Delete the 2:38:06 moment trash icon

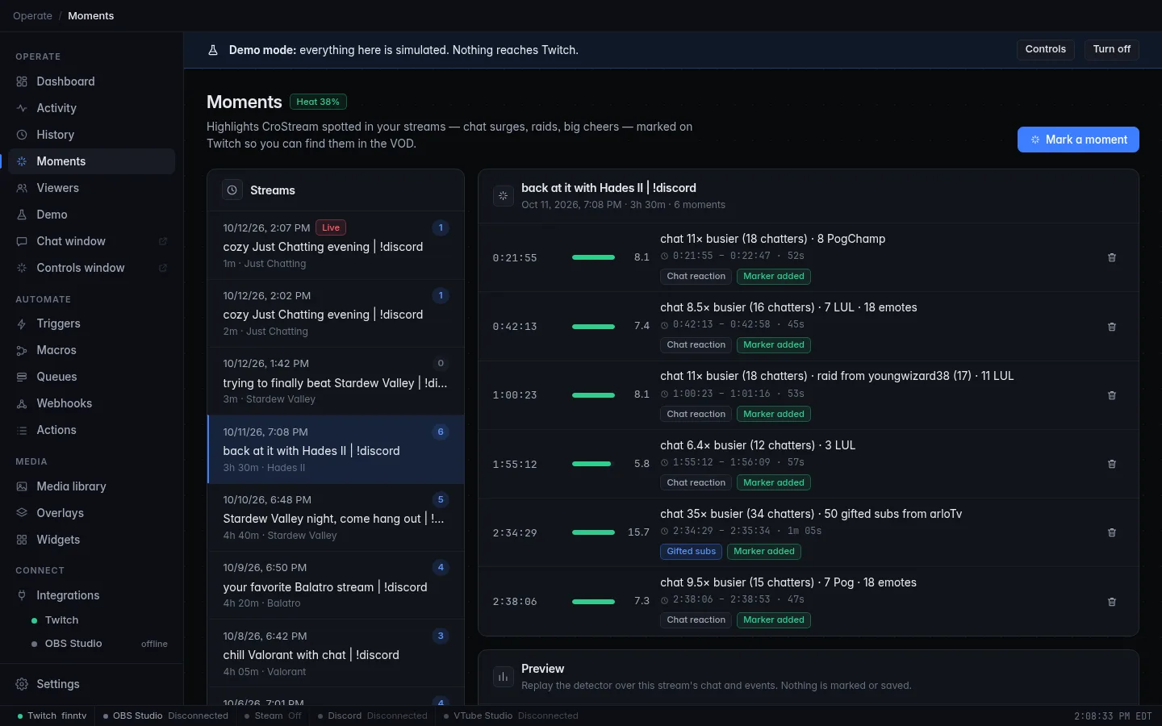click(1112, 602)
